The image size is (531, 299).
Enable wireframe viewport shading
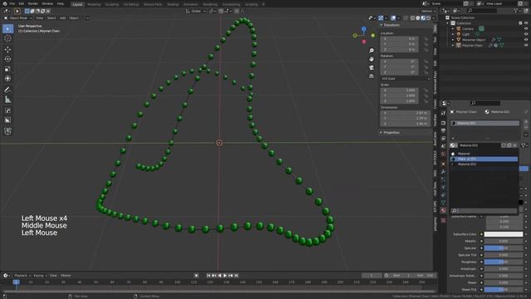pos(412,18)
